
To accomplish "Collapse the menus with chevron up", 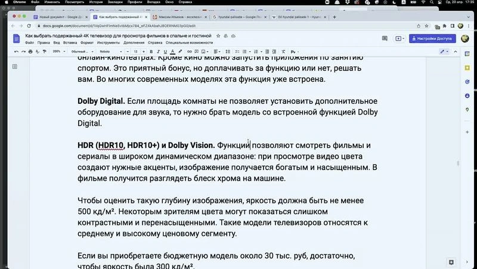I will click(x=456, y=52).
